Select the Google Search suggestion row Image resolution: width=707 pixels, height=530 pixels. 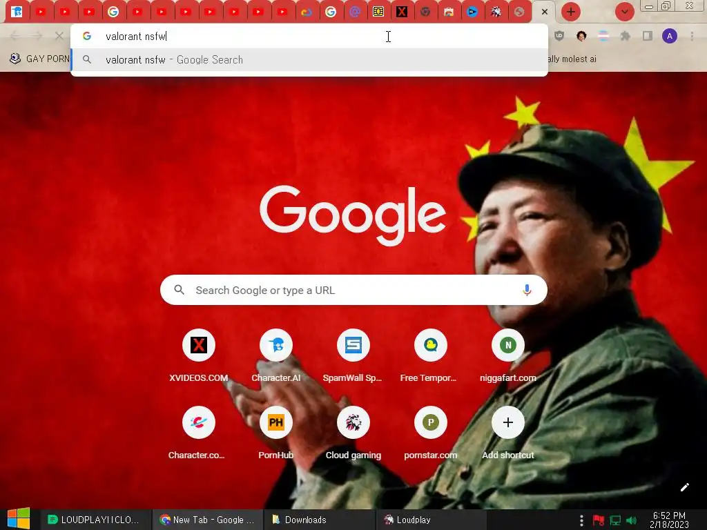click(x=309, y=59)
